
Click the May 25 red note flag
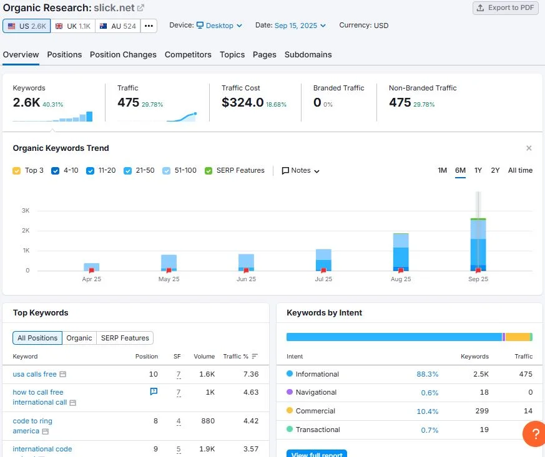click(169, 271)
